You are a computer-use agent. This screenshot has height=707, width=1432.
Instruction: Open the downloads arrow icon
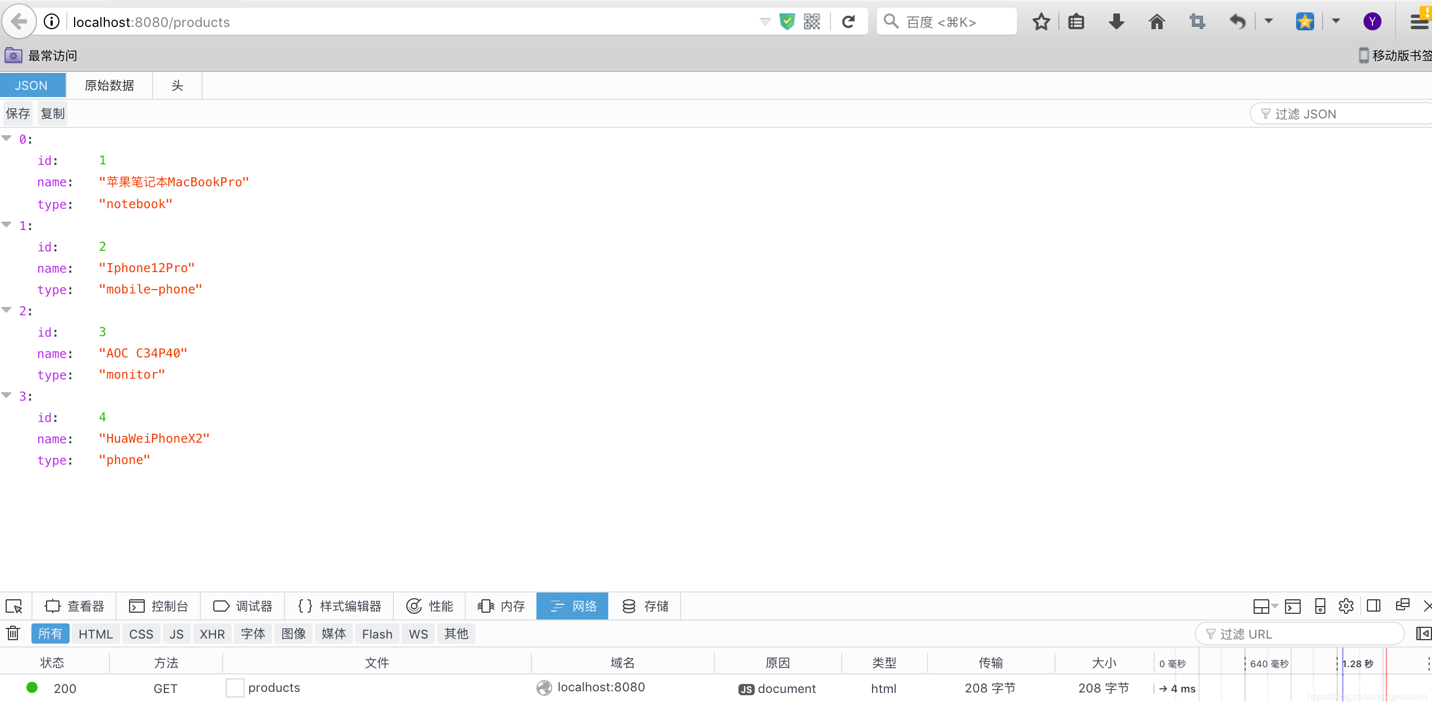coord(1116,22)
